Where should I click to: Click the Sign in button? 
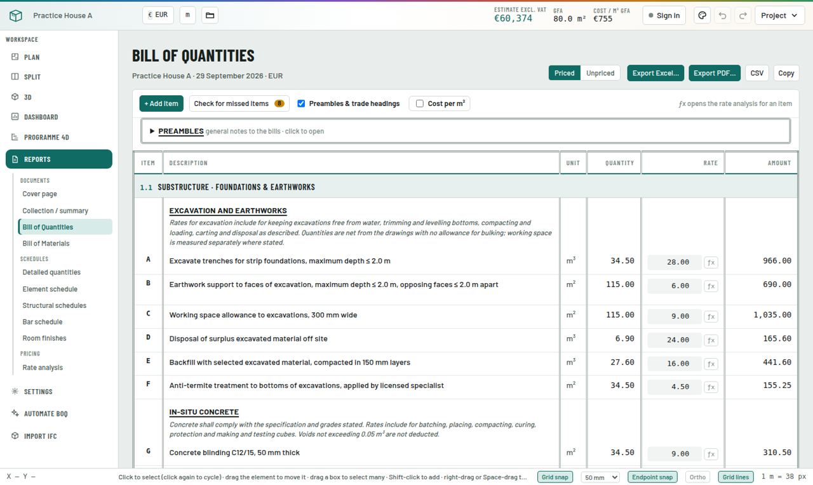coord(664,15)
